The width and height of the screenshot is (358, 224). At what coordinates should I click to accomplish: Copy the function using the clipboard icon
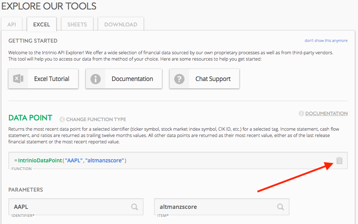click(339, 161)
